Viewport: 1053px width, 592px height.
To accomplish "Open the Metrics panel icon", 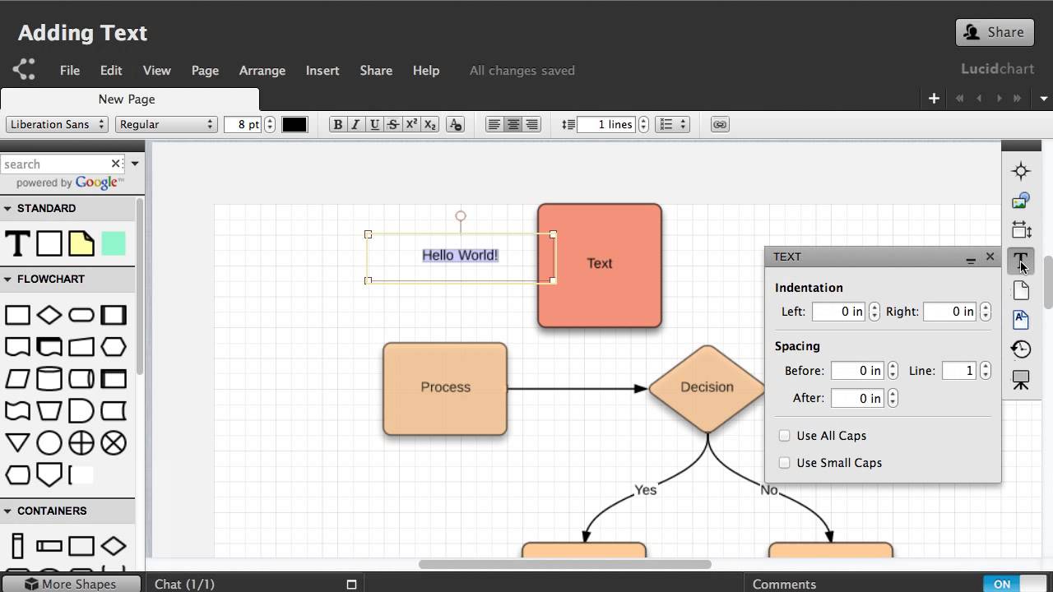I will click(1021, 230).
